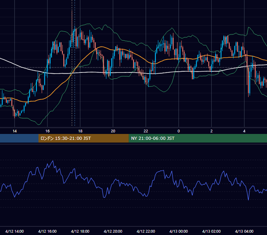Click the 4/13 00:00 date label
267x235 pixels.
179,231
